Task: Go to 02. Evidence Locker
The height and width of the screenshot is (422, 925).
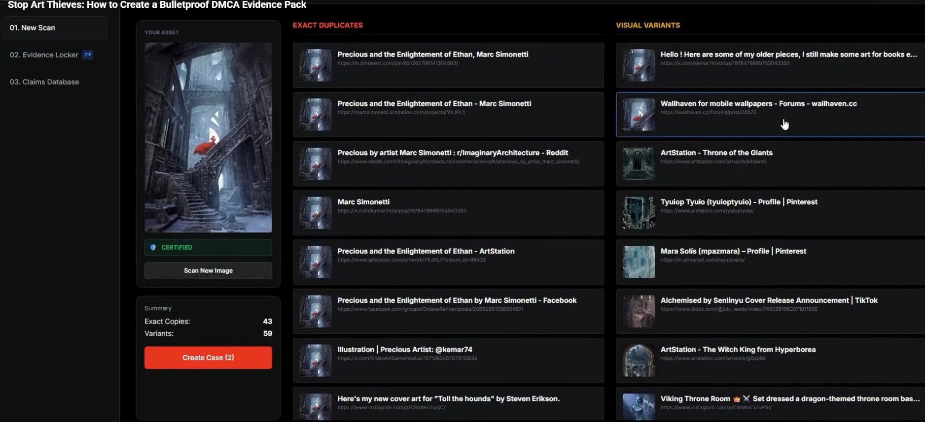Action: coord(44,55)
